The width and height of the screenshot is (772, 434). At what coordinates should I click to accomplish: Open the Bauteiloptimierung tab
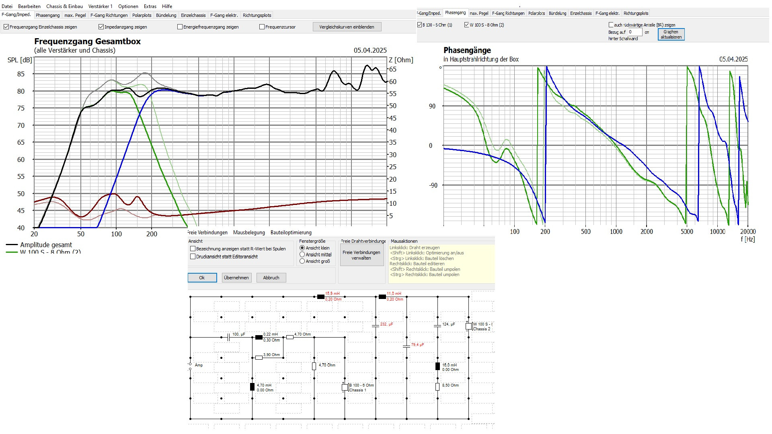point(291,232)
